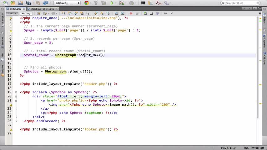Click the Chrome browser icon
Viewport: 267px width, 150px height.
pos(87,3)
